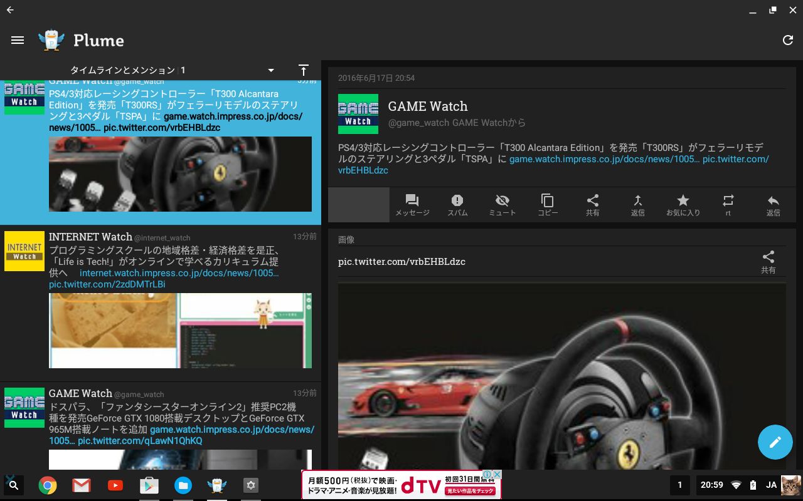
Task: Report the tweet with スパム icon
Action: [457, 205]
